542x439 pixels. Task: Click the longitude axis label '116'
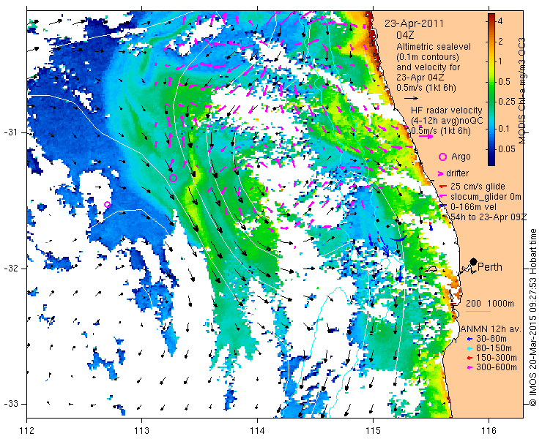[x=489, y=431]
